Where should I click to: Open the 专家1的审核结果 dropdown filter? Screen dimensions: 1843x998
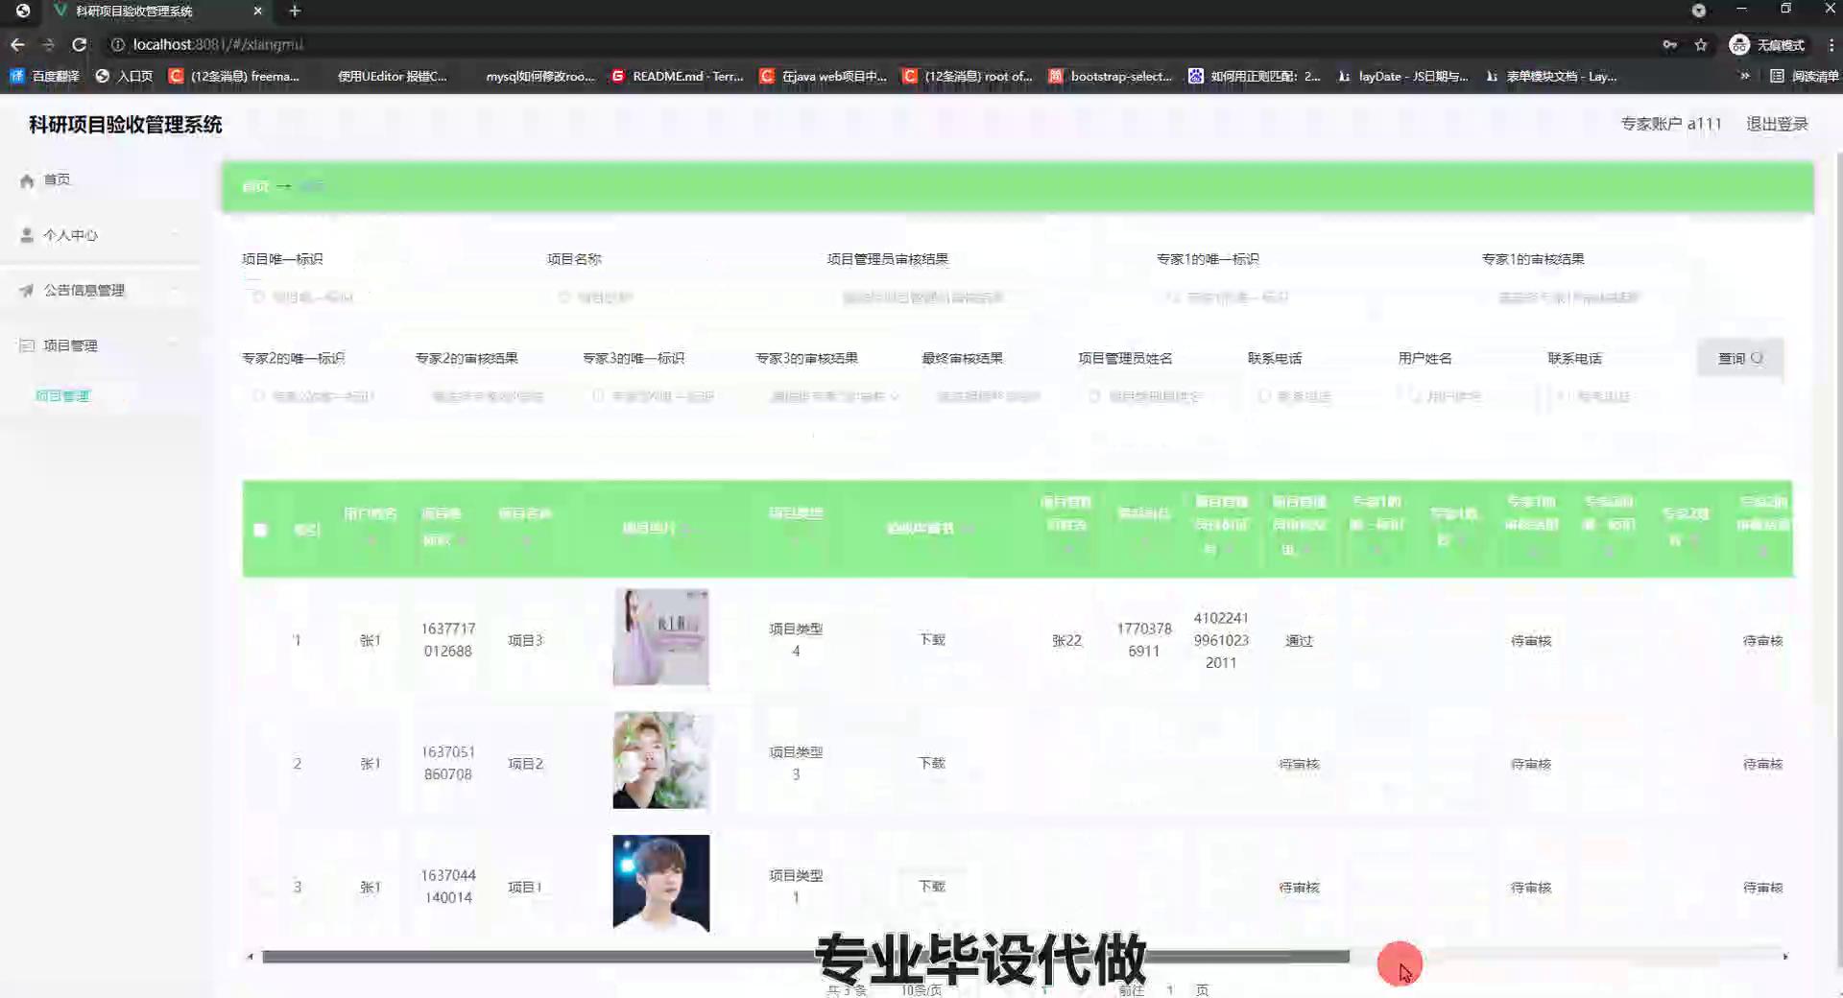pos(1568,297)
